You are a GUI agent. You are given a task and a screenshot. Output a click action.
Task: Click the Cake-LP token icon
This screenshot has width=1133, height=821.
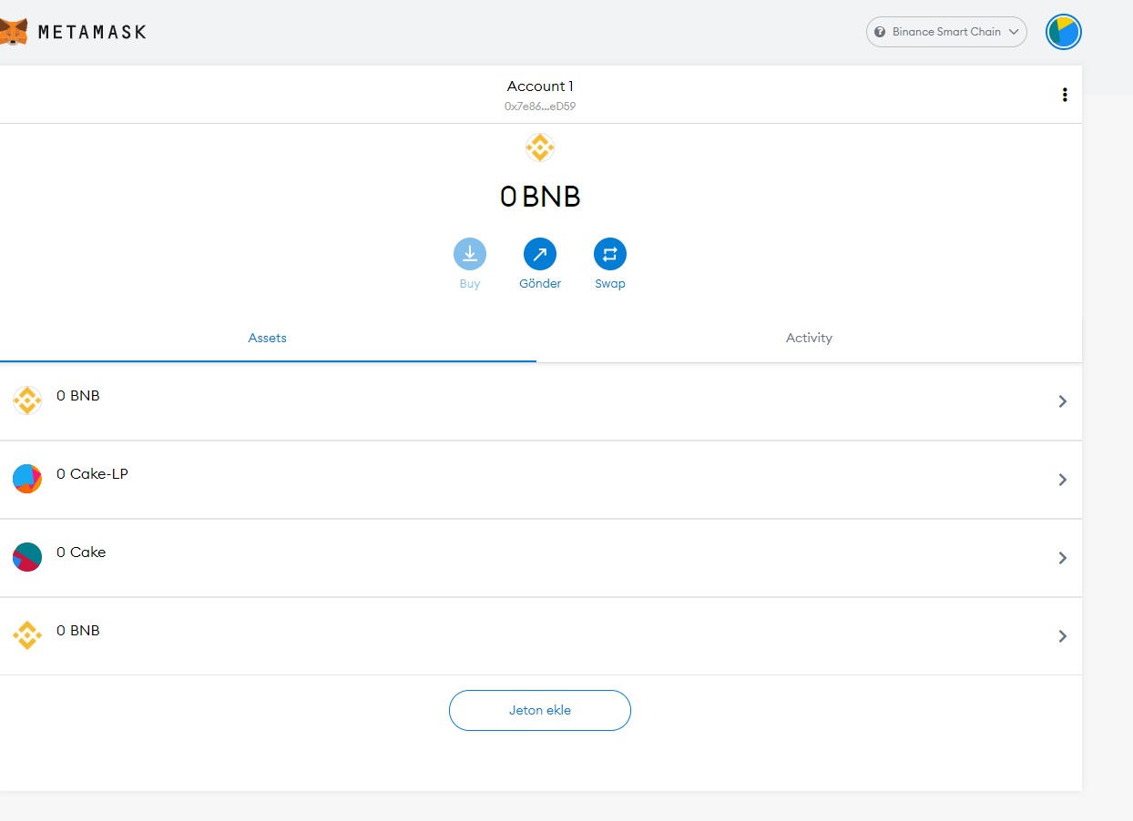[27, 478]
